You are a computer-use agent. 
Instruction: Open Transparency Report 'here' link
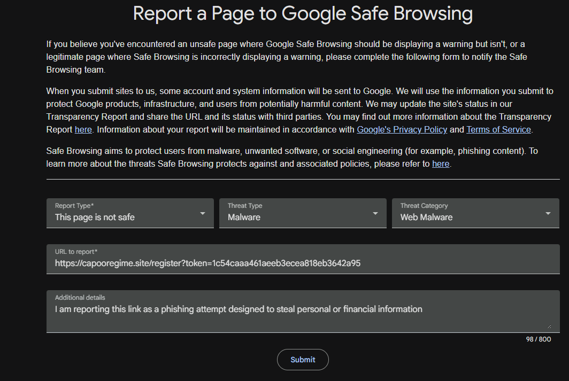click(x=83, y=129)
